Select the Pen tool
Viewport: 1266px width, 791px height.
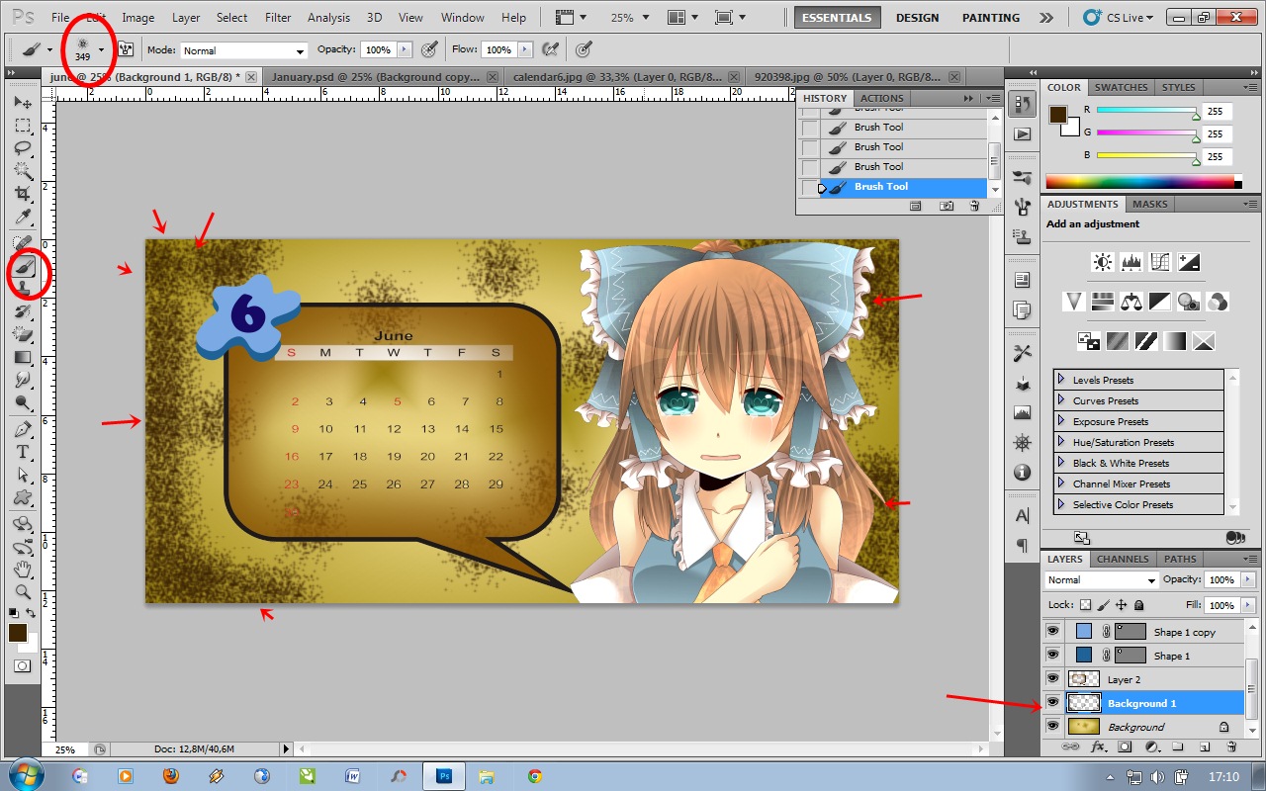click(x=24, y=429)
